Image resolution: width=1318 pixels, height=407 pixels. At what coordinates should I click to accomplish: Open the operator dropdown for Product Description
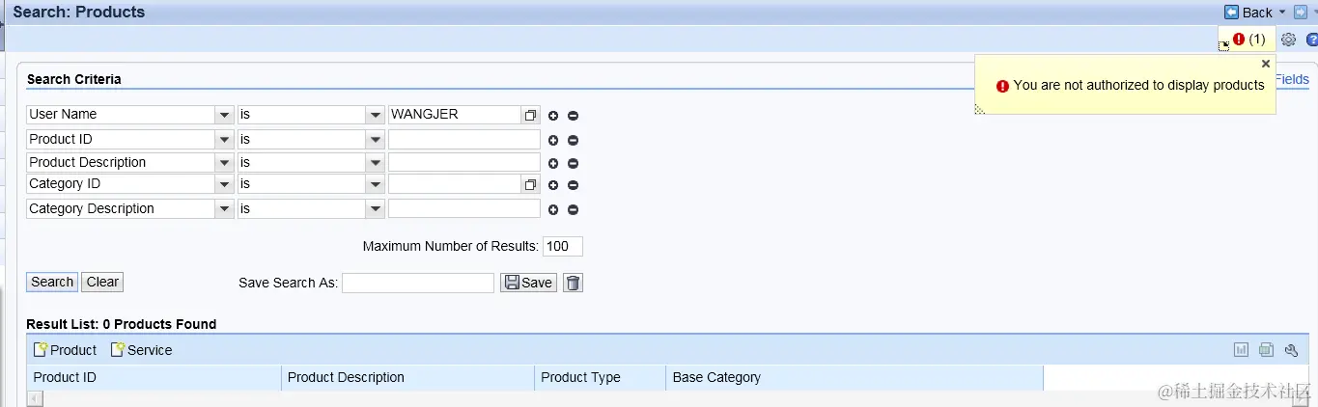(376, 163)
